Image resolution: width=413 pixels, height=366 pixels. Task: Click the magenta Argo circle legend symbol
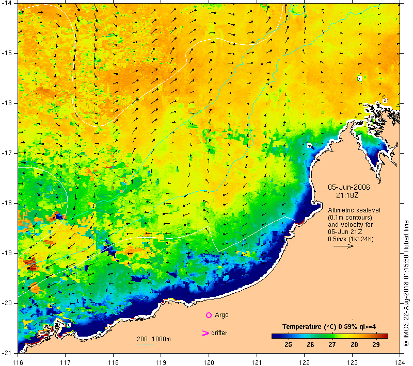209,315
